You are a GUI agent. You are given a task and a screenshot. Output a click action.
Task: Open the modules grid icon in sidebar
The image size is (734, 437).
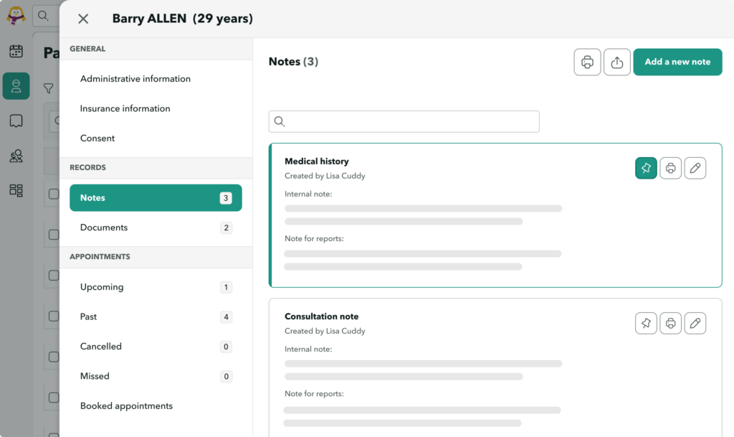point(16,190)
